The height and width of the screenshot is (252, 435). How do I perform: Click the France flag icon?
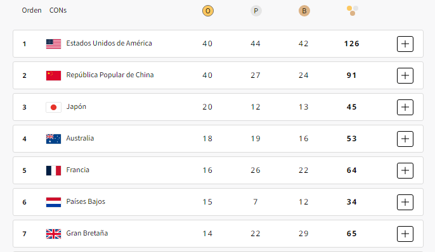pyautogui.click(x=53, y=170)
